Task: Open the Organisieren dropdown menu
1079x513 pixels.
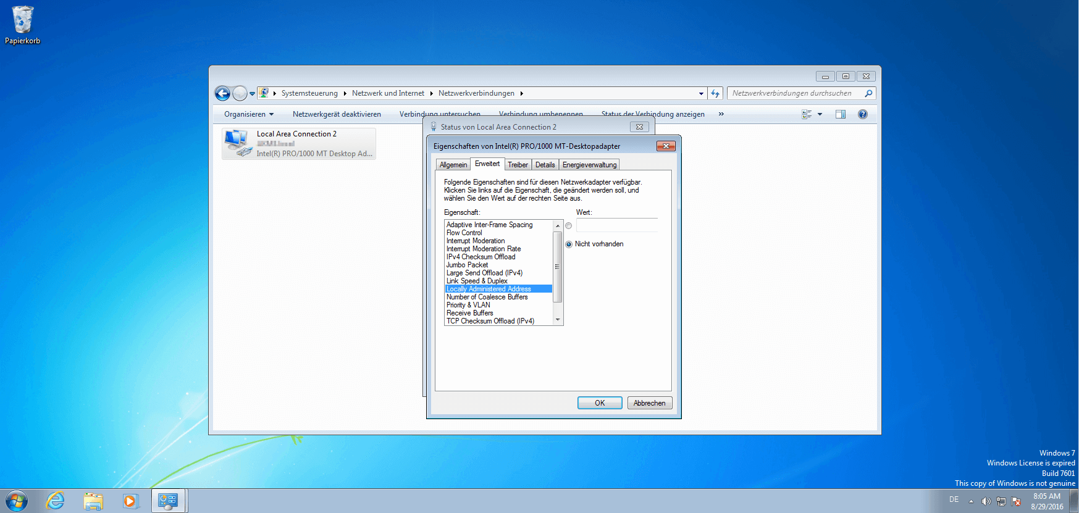Action: pos(248,114)
